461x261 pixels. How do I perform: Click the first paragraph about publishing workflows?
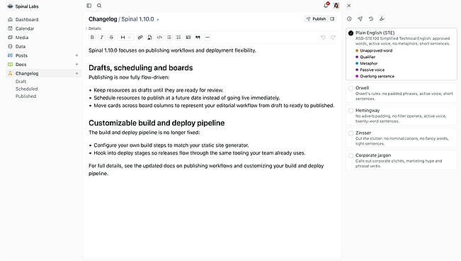[172, 50]
